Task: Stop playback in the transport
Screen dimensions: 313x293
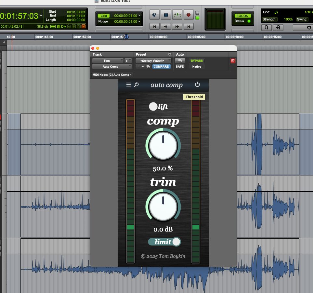Action: tap(166, 15)
